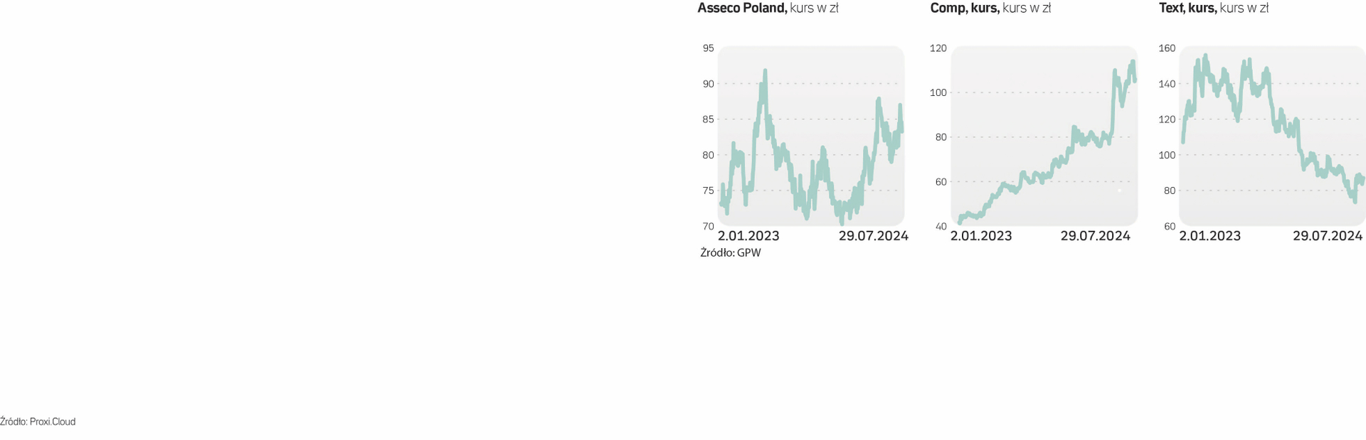Select 29.07.2024 end date under Asseco chart
The image size is (1366, 440).
pyautogui.click(x=873, y=236)
